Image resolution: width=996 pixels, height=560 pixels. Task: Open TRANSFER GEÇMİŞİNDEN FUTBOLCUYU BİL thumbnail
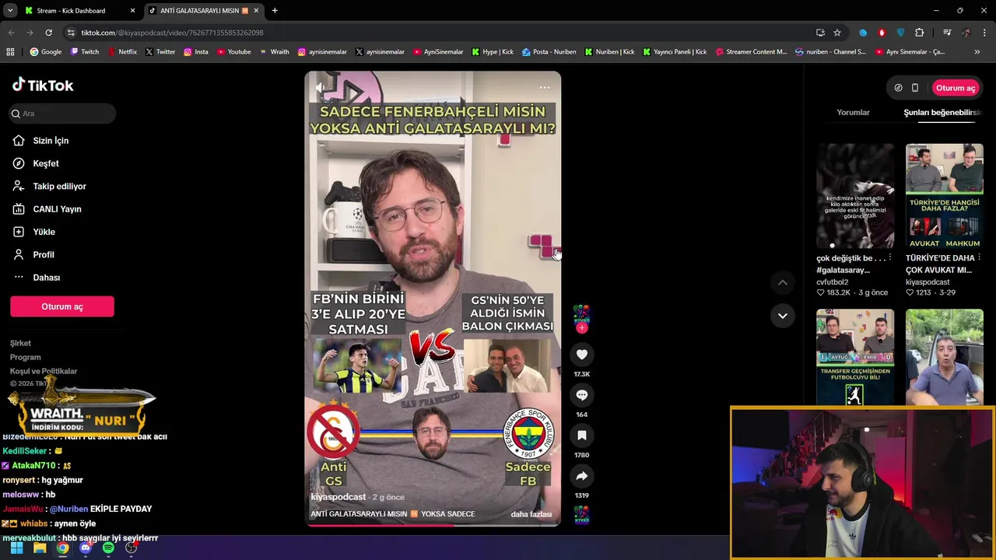click(855, 358)
